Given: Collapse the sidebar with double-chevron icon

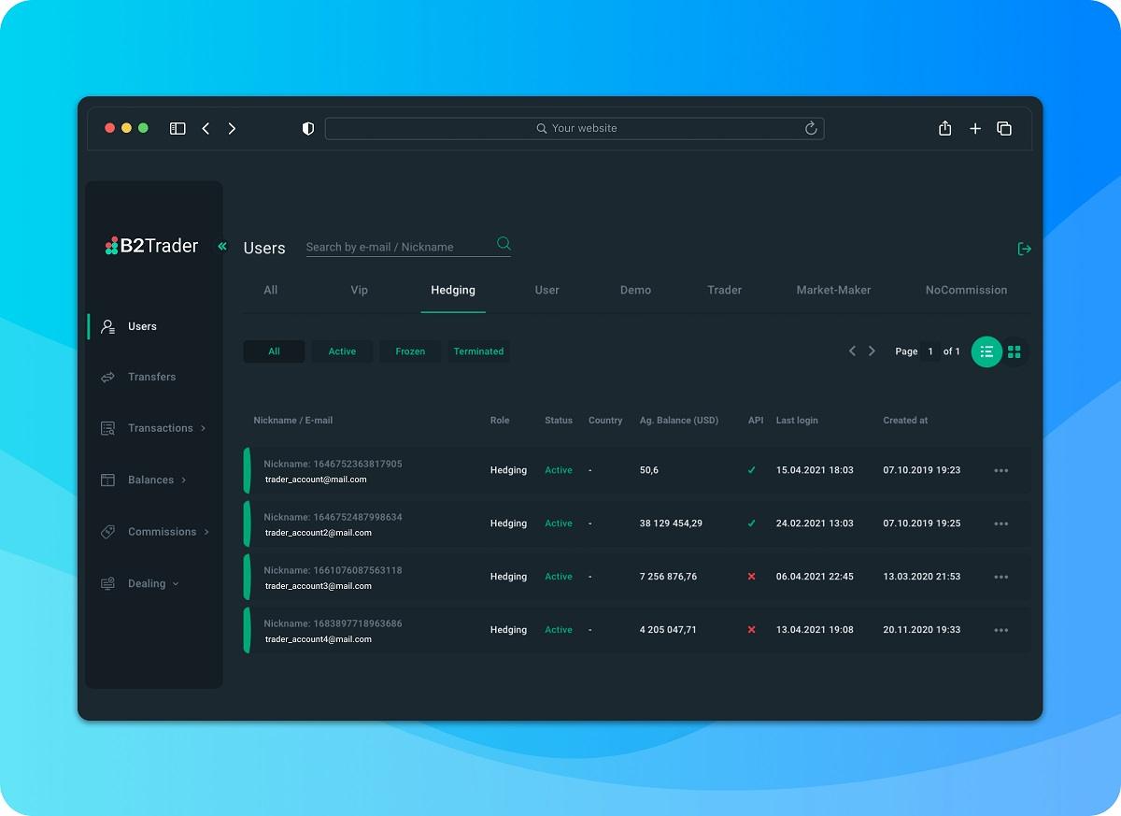Looking at the screenshot, I should tap(222, 247).
